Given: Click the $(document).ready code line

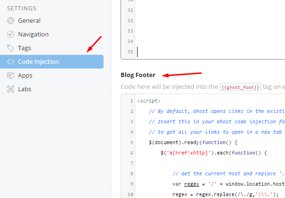Looking at the screenshot, I should coord(193,142).
